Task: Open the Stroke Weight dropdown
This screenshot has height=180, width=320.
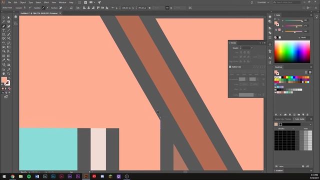Action: tap(251, 48)
